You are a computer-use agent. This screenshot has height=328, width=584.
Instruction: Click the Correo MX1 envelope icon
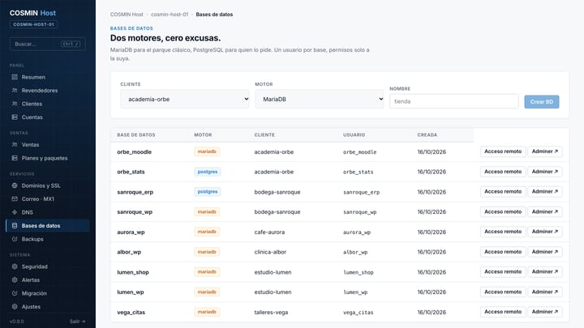coord(15,199)
